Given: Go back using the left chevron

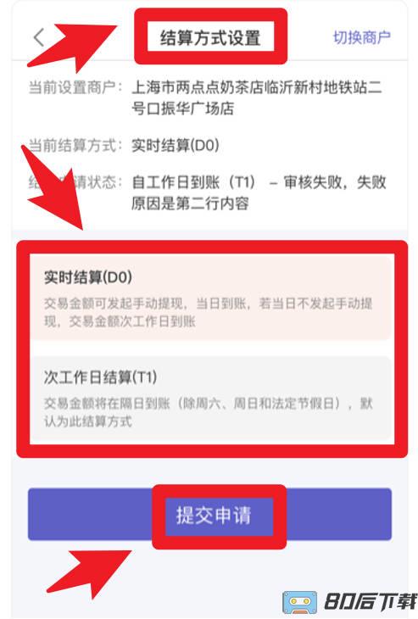Looking at the screenshot, I should click(x=39, y=38).
